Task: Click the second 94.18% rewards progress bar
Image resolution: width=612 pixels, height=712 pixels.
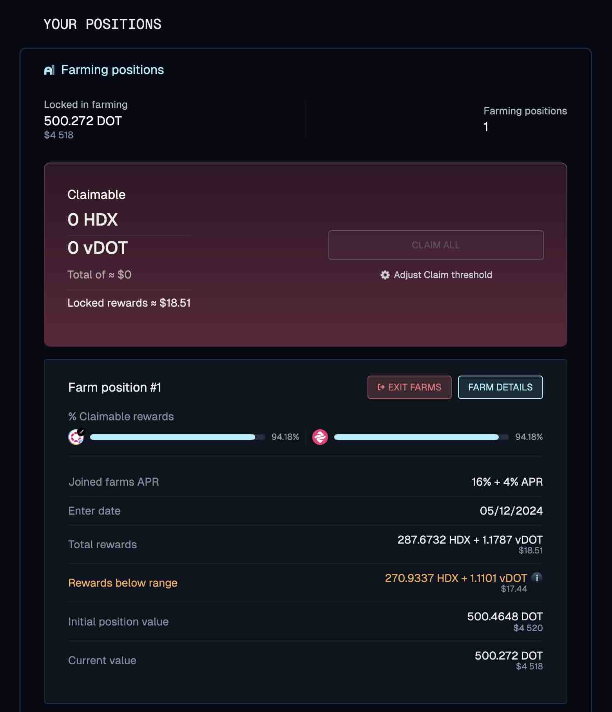Action: point(422,437)
